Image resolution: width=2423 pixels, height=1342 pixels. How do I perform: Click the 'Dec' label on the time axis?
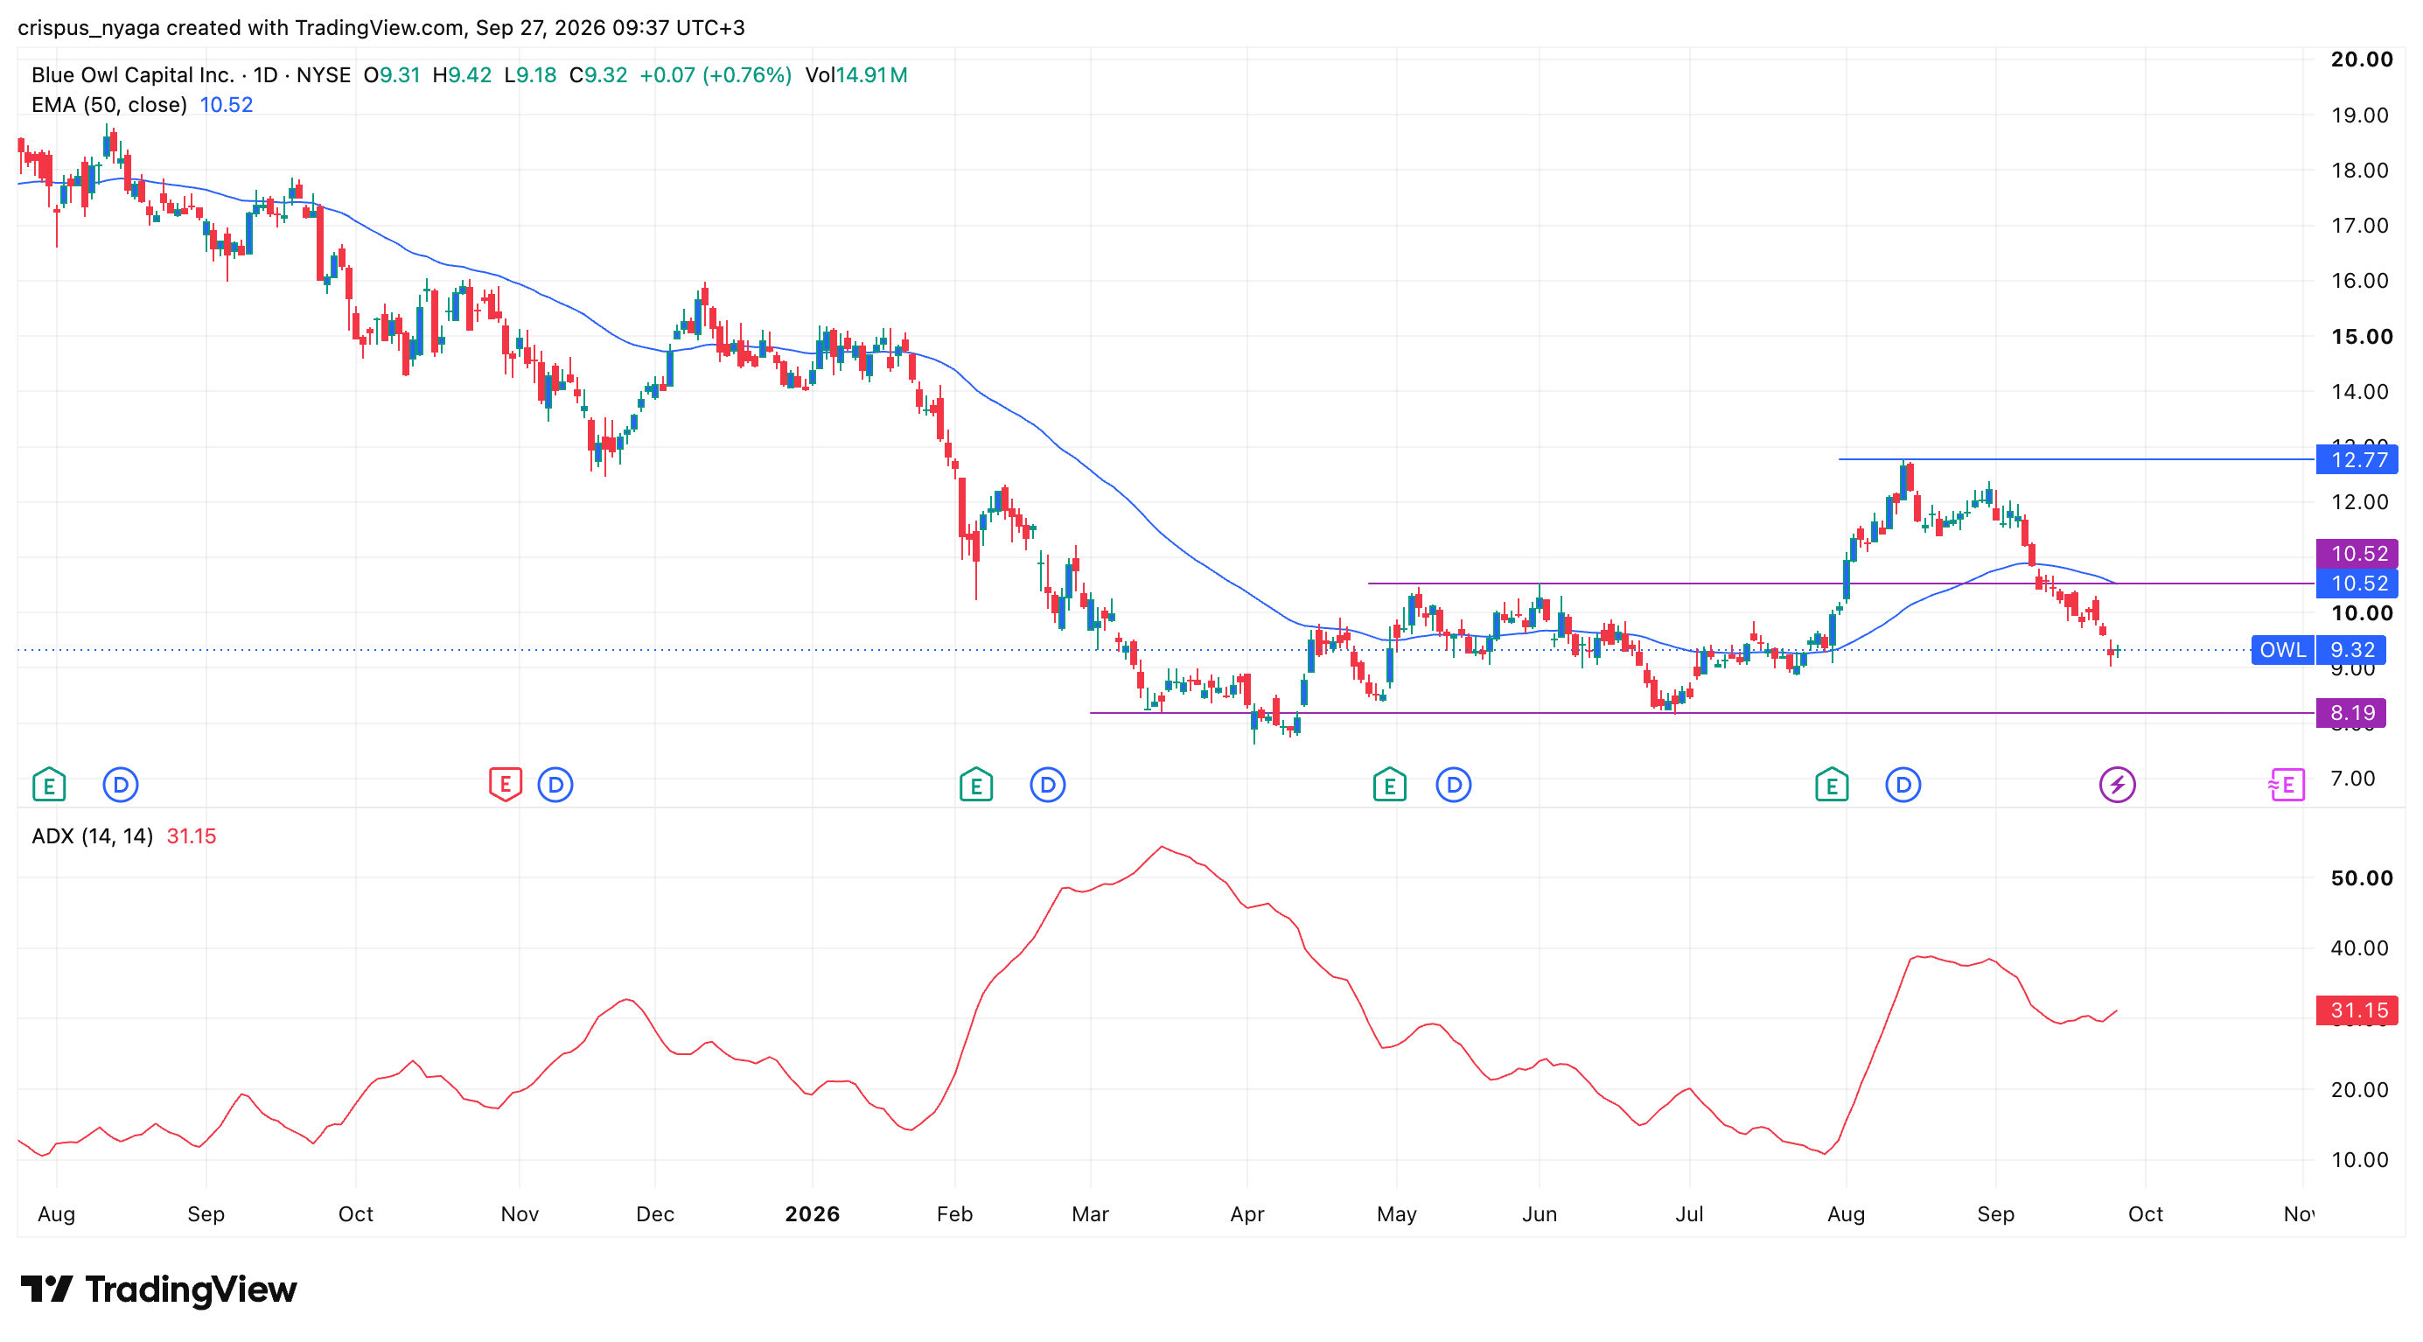click(654, 1214)
